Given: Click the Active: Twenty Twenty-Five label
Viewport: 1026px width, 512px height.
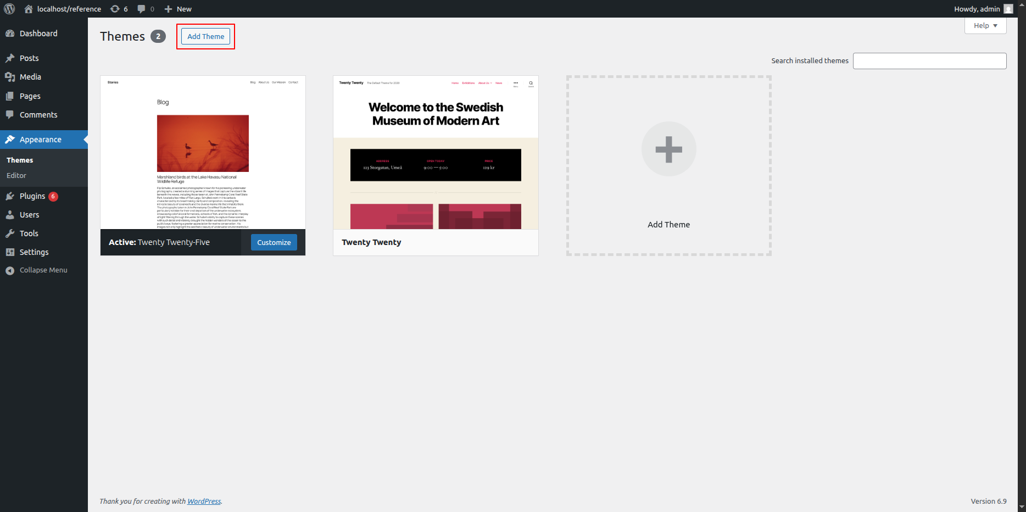Looking at the screenshot, I should (159, 242).
